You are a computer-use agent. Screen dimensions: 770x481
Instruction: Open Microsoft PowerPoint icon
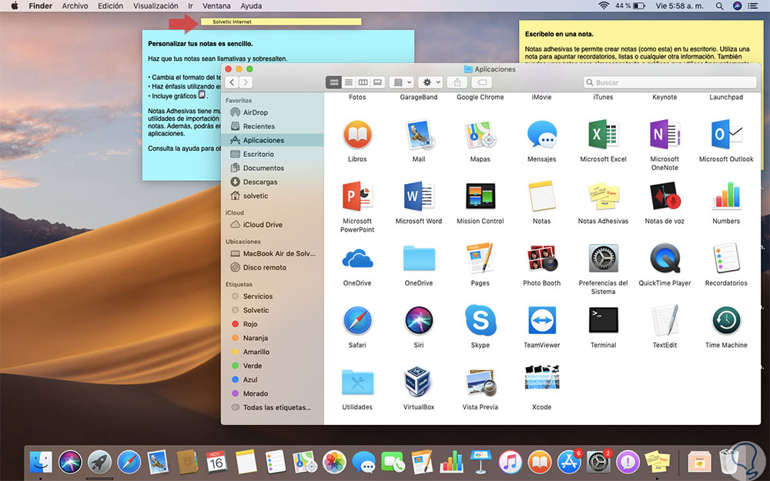(357, 196)
